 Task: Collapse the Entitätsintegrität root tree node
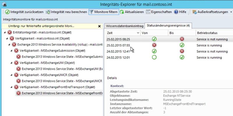point(5,32)
